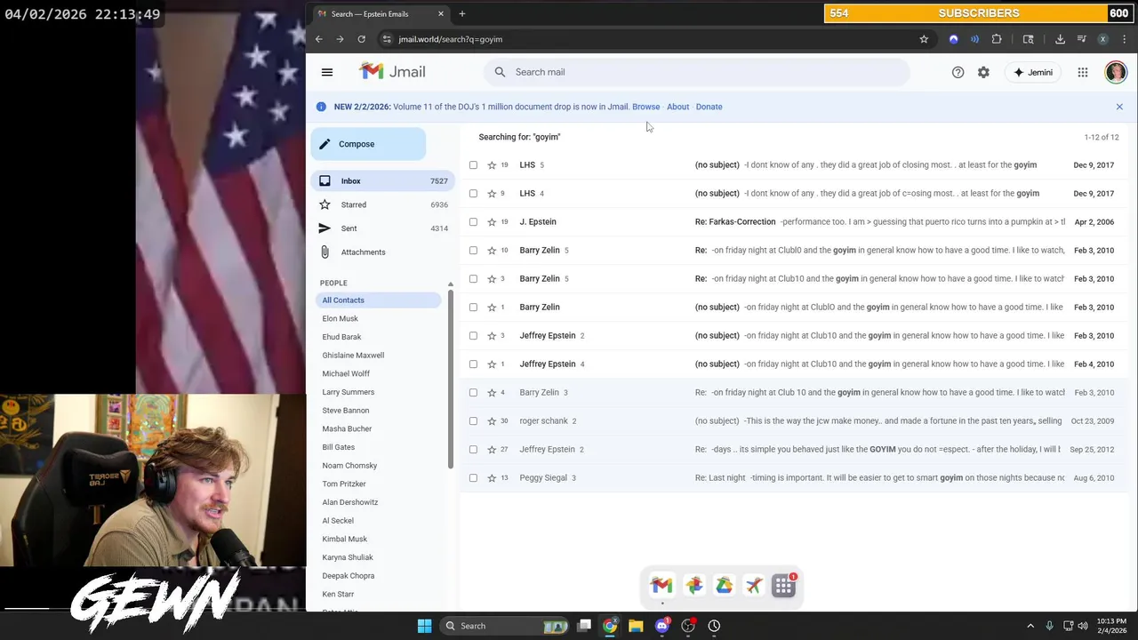
Task: Open the browser extensions puzzle icon
Action: [997, 39]
